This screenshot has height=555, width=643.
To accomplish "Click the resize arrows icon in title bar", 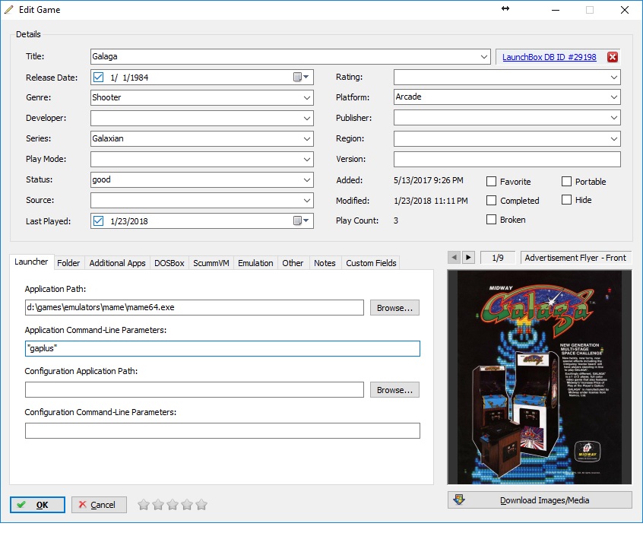I will 505,8.
